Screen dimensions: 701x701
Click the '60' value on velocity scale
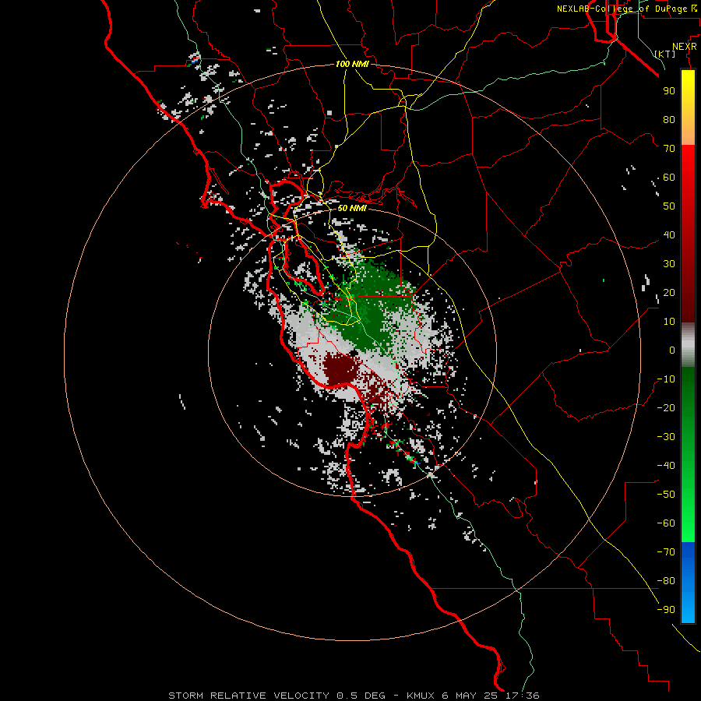point(669,178)
